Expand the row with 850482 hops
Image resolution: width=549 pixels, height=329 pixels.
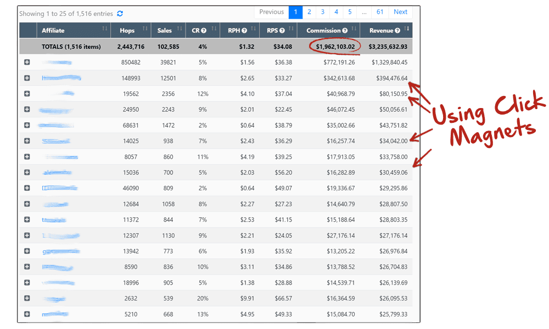[27, 62]
